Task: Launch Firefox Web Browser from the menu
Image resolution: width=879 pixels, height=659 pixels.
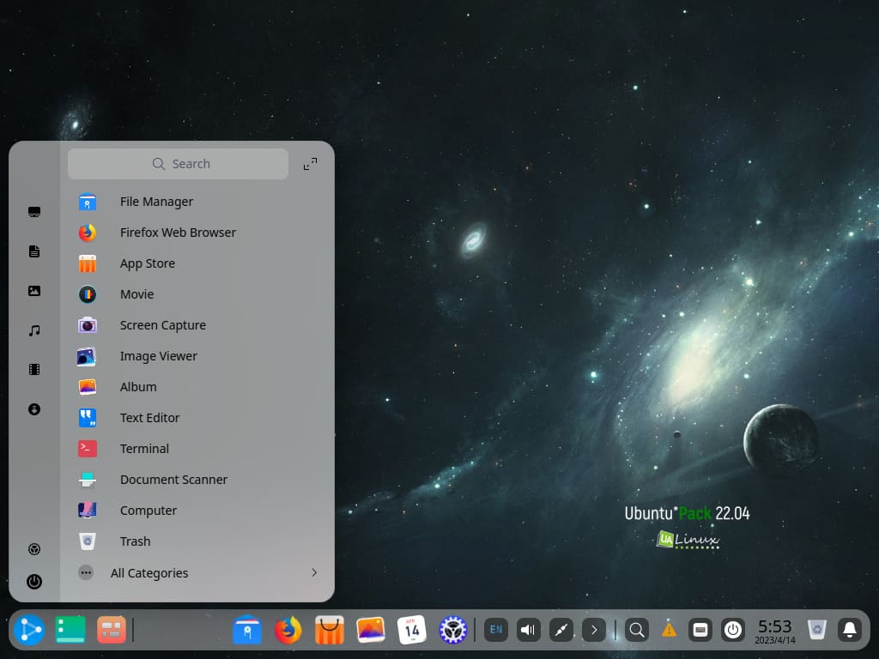Action: click(198, 233)
